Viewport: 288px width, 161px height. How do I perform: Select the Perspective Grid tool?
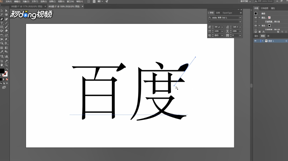[6, 43]
